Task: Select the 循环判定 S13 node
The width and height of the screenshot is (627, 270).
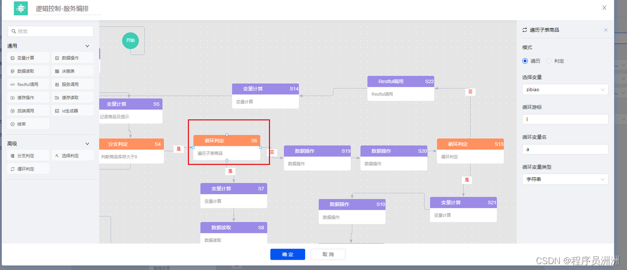Action: point(470,151)
